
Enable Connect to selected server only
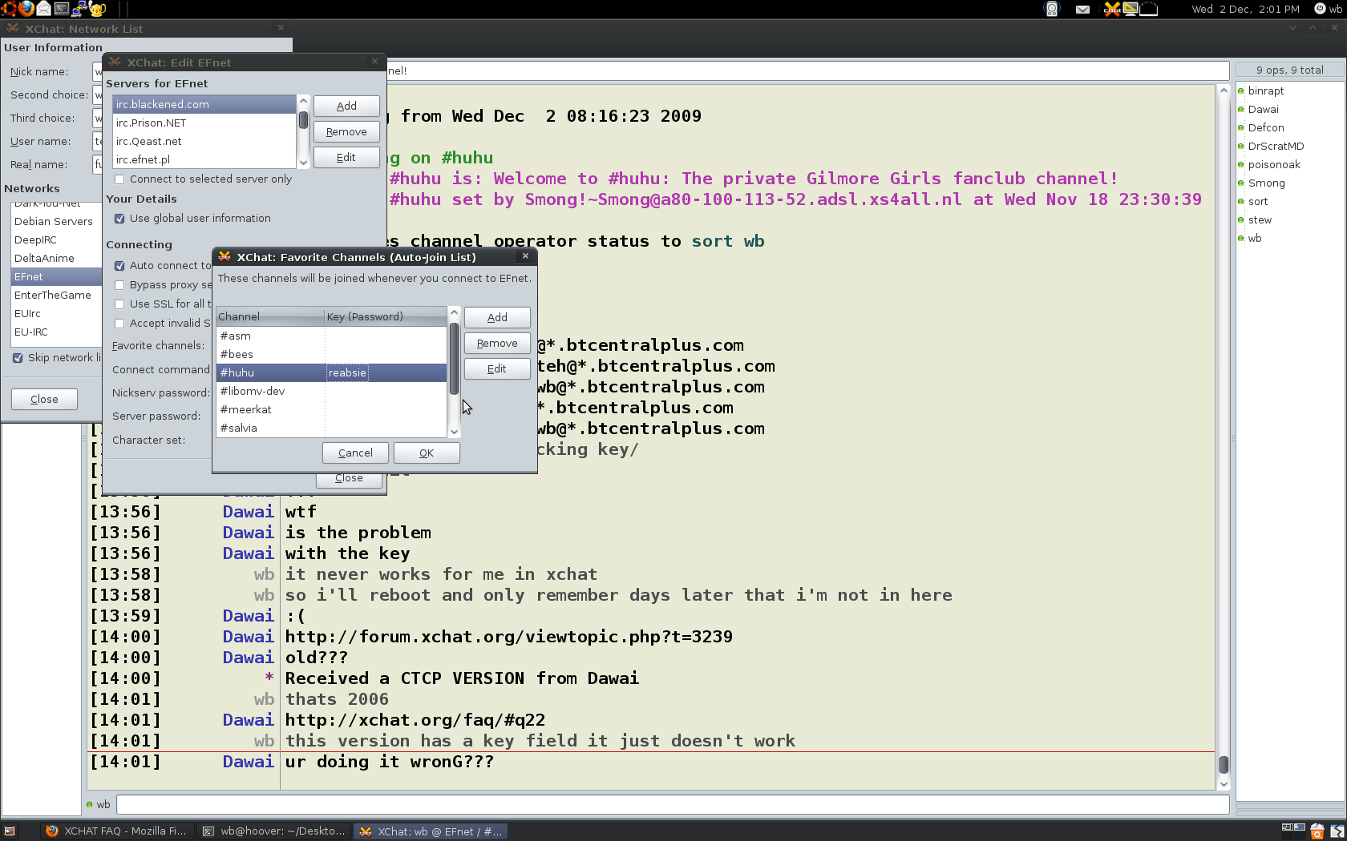(x=119, y=179)
